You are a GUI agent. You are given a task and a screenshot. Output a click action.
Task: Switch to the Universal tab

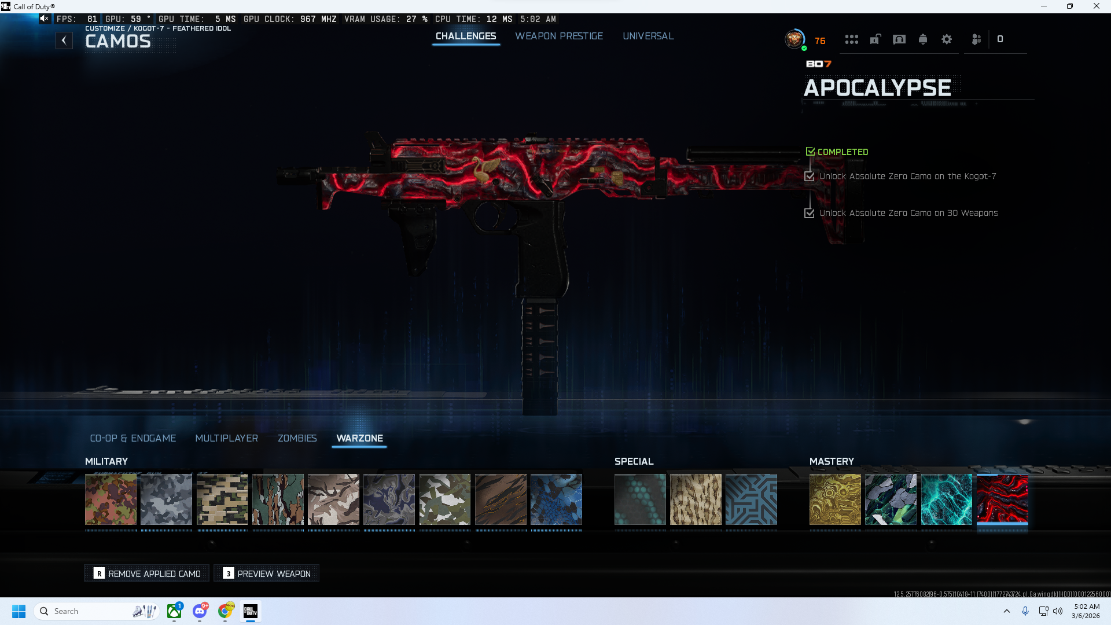click(x=648, y=36)
